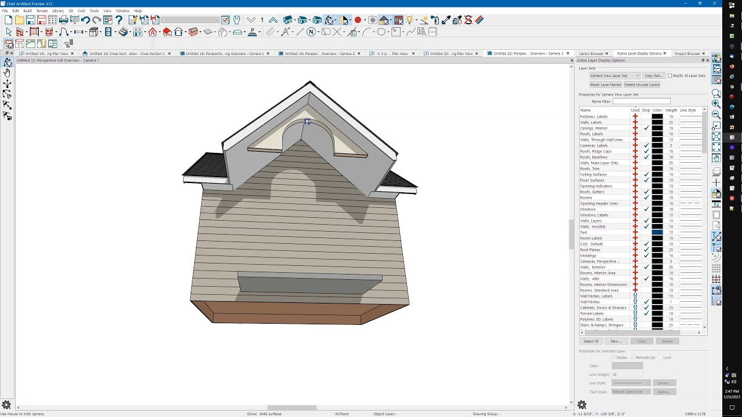Toggle display for Roof Planes layer
Viewport: 742px width, 417px height.
click(646, 250)
